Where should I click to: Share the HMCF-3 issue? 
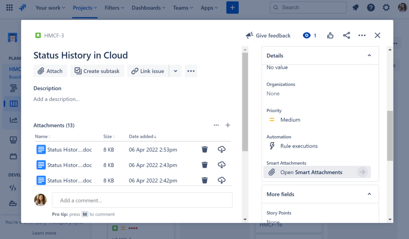point(346,35)
